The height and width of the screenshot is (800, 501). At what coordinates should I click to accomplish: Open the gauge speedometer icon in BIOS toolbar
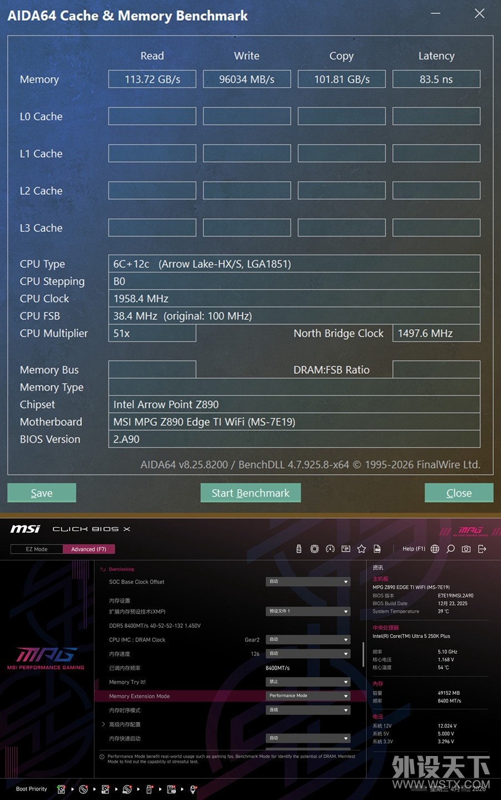pos(330,549)
